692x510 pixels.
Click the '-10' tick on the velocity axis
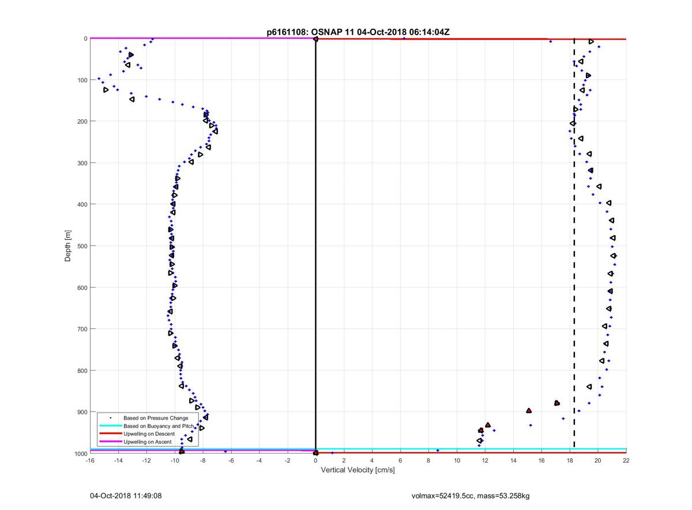click(x=175, y=460)
